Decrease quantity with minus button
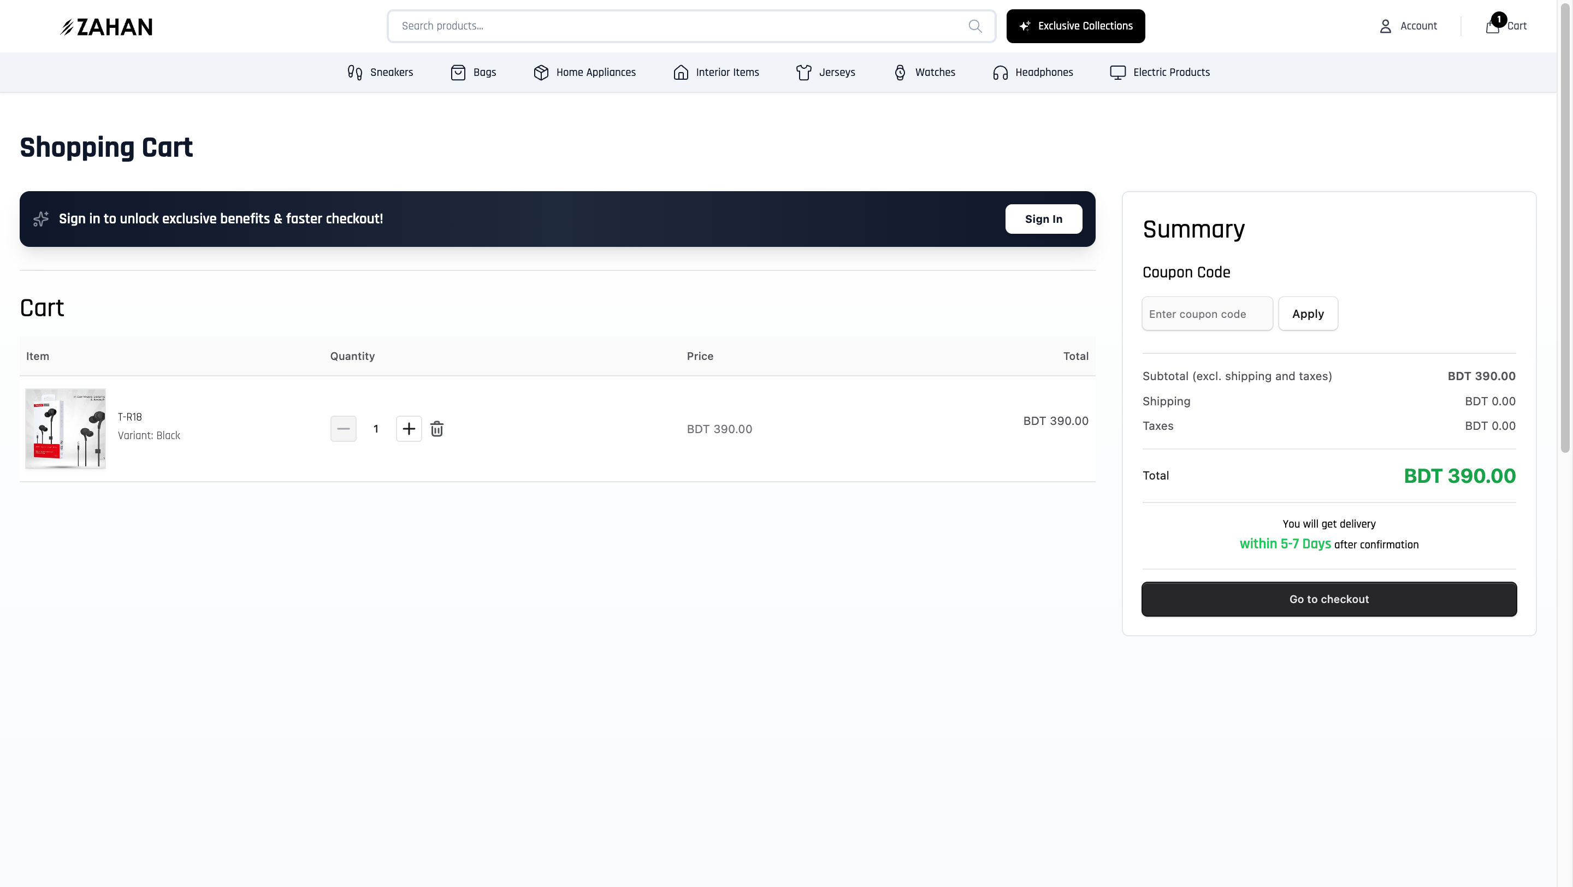Image resolution: width=1573 pixels, height=887 pixels. pyautogui.click(x=343, y=429)
